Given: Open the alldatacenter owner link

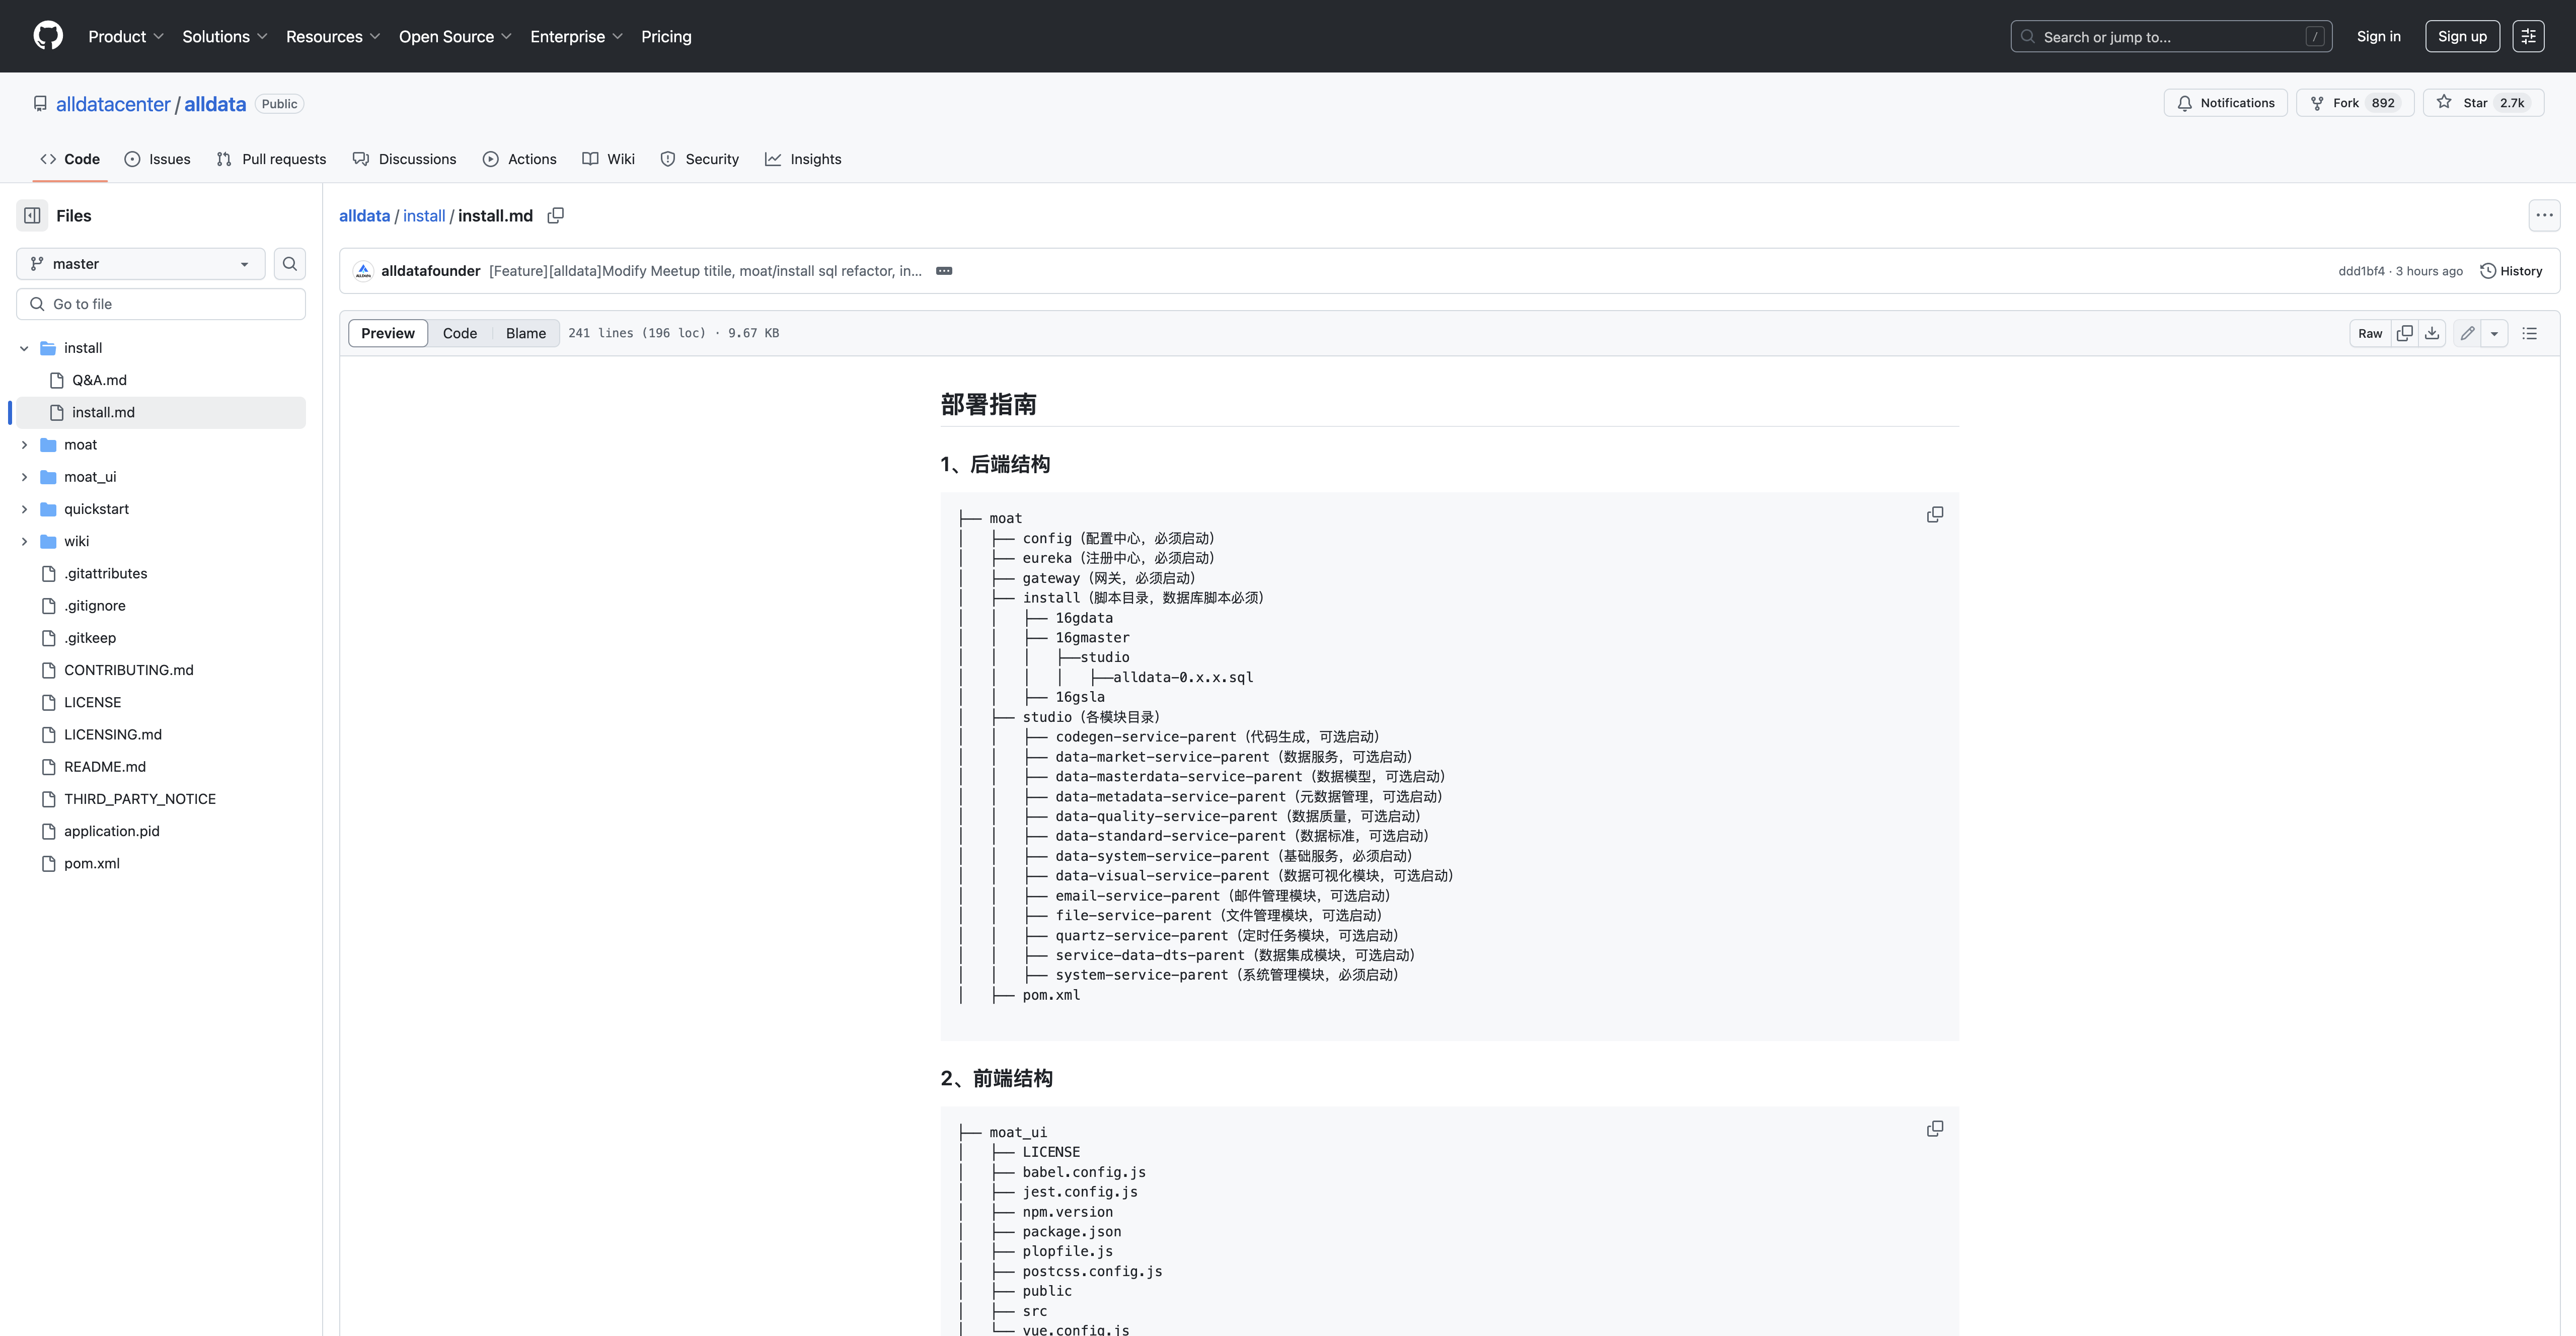Looking at the screenshot, I should click(x=113, y=104).
